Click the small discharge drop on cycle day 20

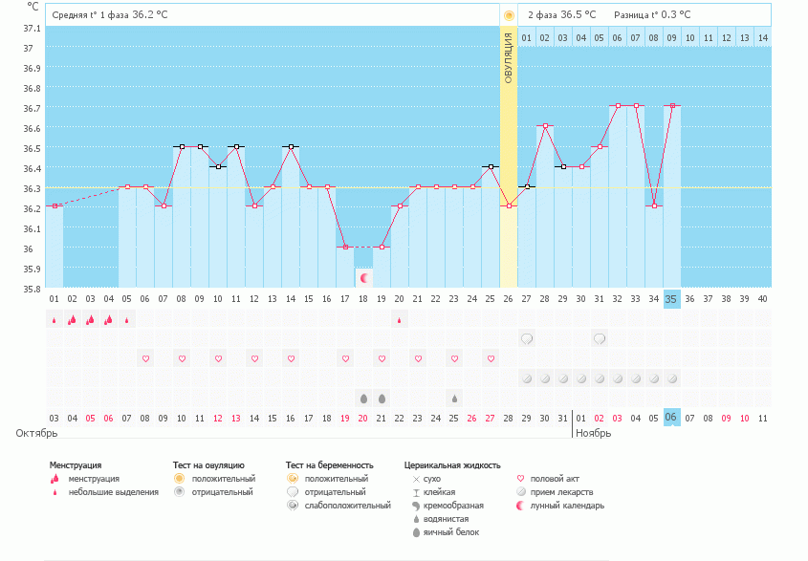(400, 320)
